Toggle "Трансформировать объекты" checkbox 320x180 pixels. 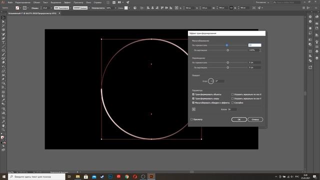click(193, 94)
